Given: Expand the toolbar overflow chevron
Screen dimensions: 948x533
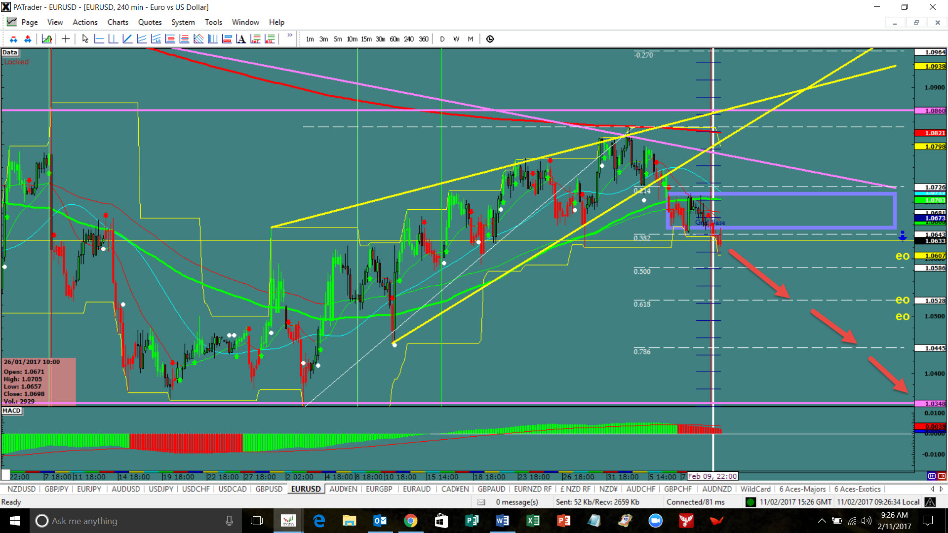Looking at the screenshot, I should coord(290,36).
